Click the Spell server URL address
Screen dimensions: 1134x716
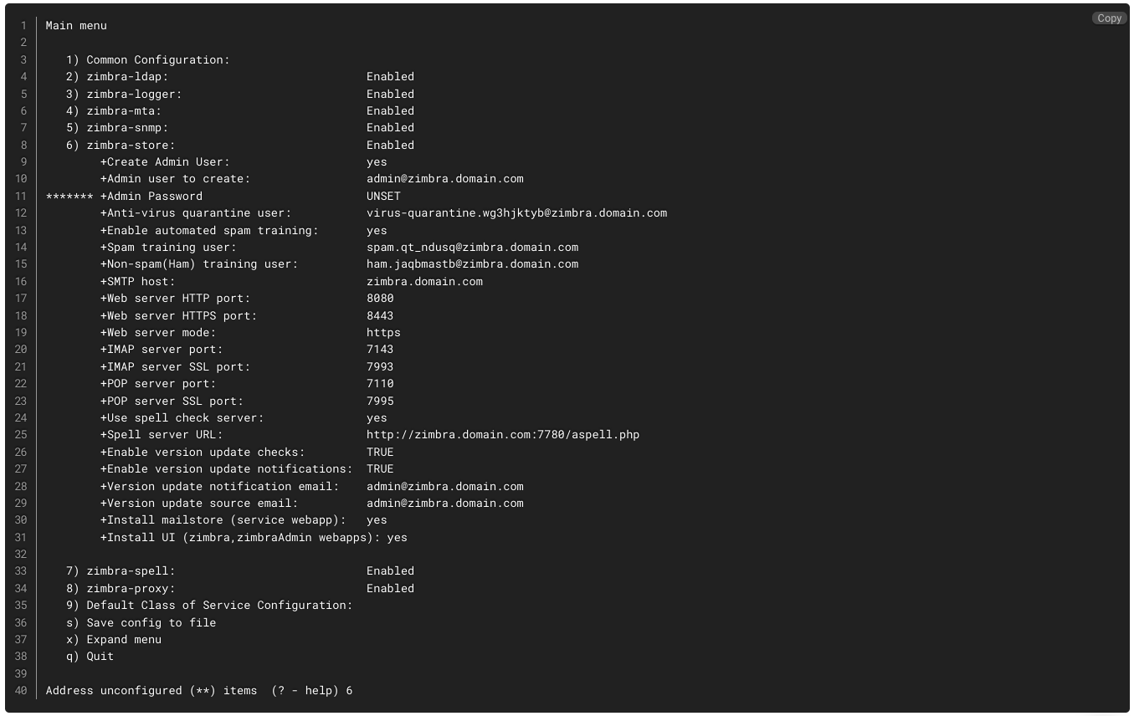[x=503, y=434]
